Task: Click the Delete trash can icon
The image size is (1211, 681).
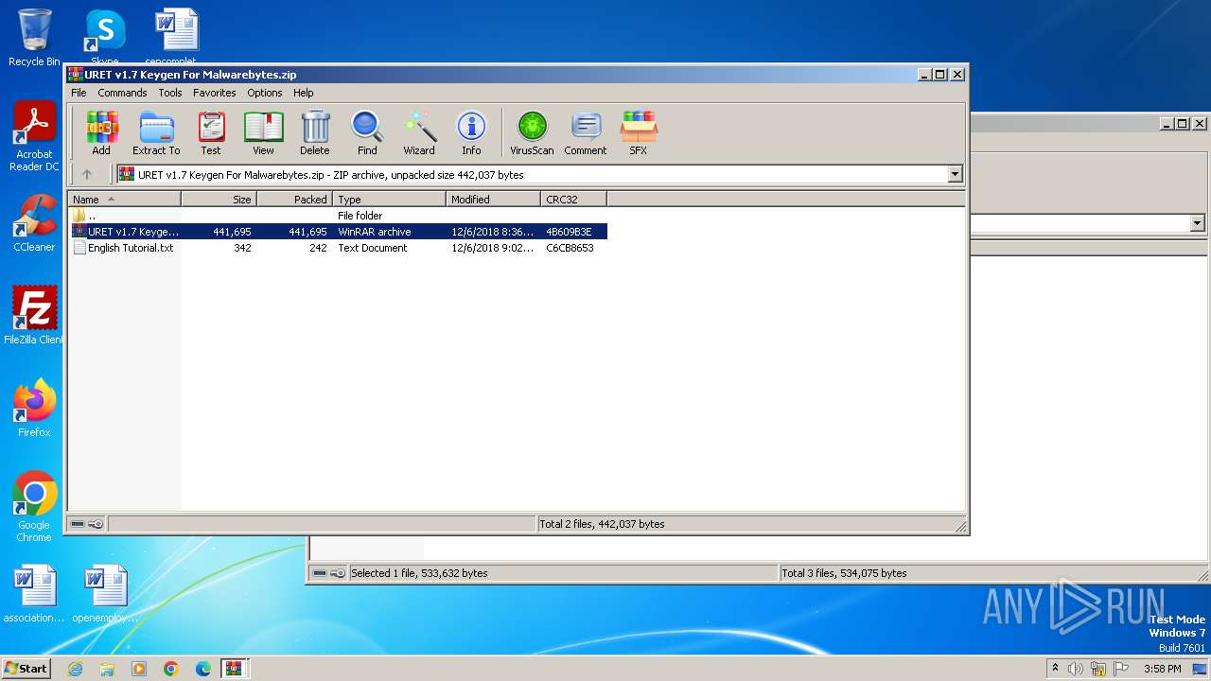Action: click(x=315, y=132)
